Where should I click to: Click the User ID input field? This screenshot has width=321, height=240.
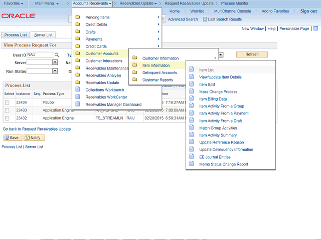[40, 54]
